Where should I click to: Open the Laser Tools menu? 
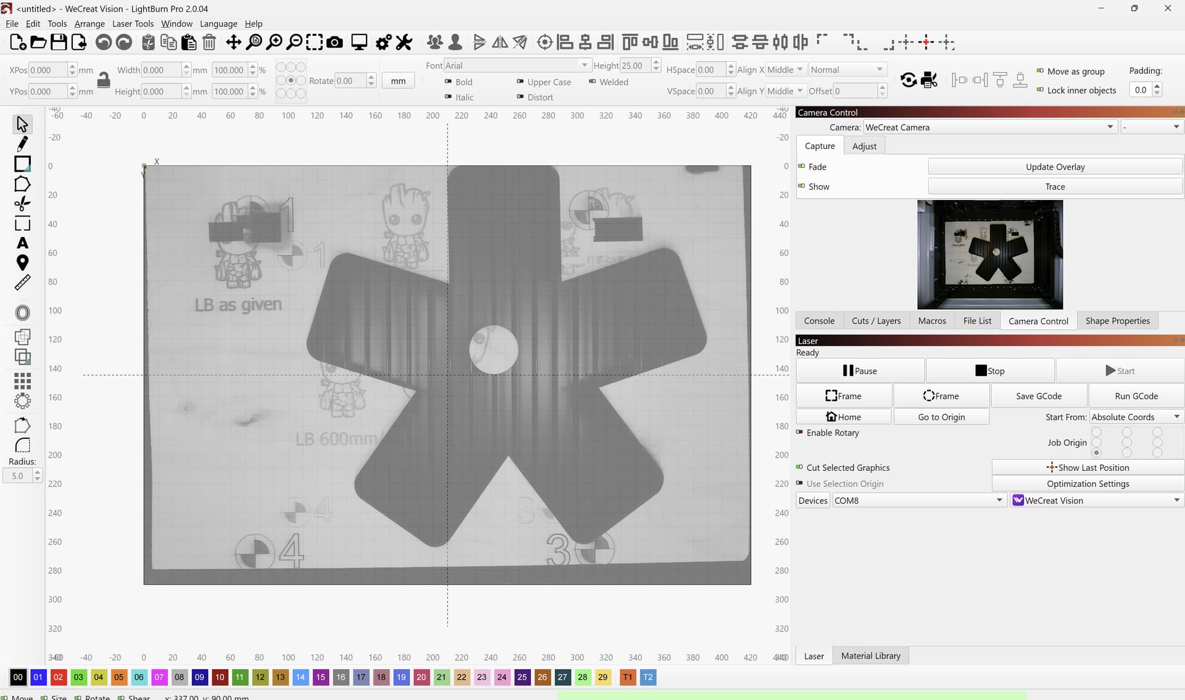click(x=133, y=23)
